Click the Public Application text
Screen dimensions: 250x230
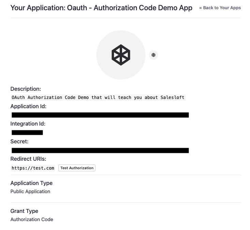[x=30, y=191]
